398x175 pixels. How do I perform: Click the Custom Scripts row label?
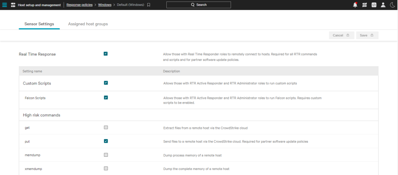pos(37,83)
